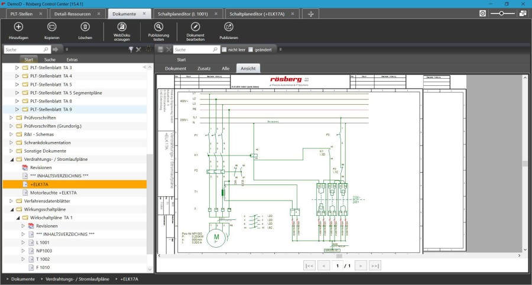Select Sonstige Dokumente folder
This screenshot has width=532, height=285.
click(45, 151)
